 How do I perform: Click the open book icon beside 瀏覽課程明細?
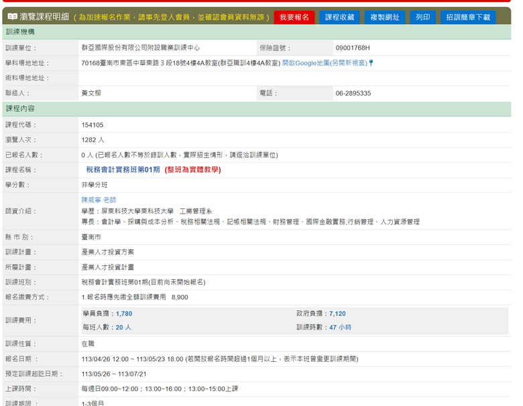click(12, 17)
